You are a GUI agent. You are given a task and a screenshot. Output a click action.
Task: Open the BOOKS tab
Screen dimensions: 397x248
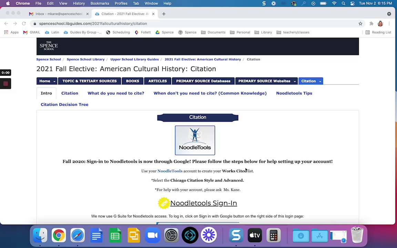point(133,81)
